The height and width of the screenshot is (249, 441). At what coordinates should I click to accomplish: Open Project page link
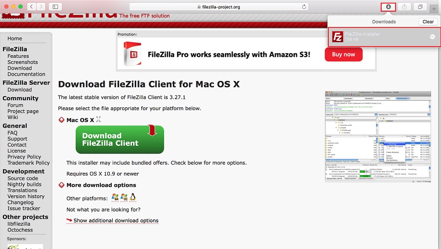(23, 111)
